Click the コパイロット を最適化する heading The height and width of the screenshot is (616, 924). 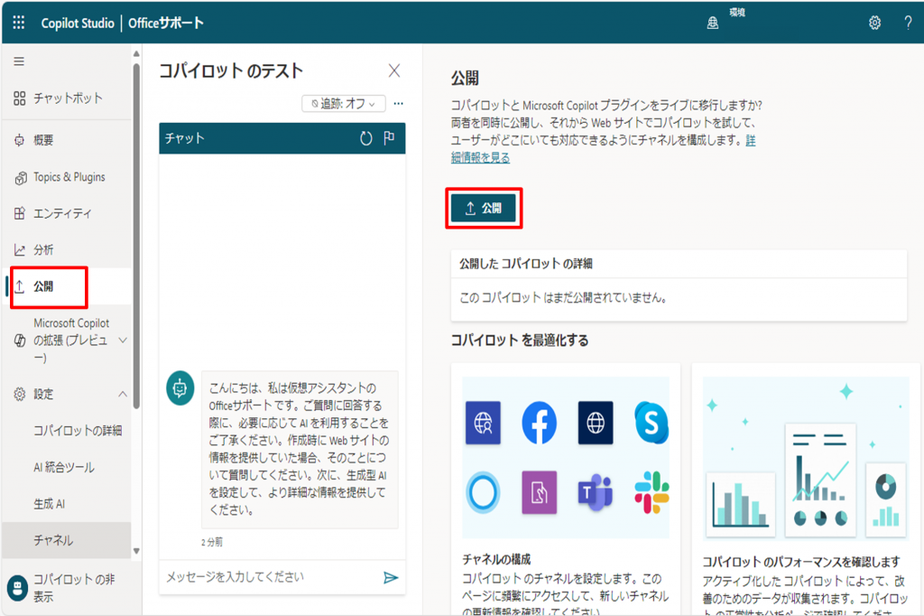coord(519,341)
